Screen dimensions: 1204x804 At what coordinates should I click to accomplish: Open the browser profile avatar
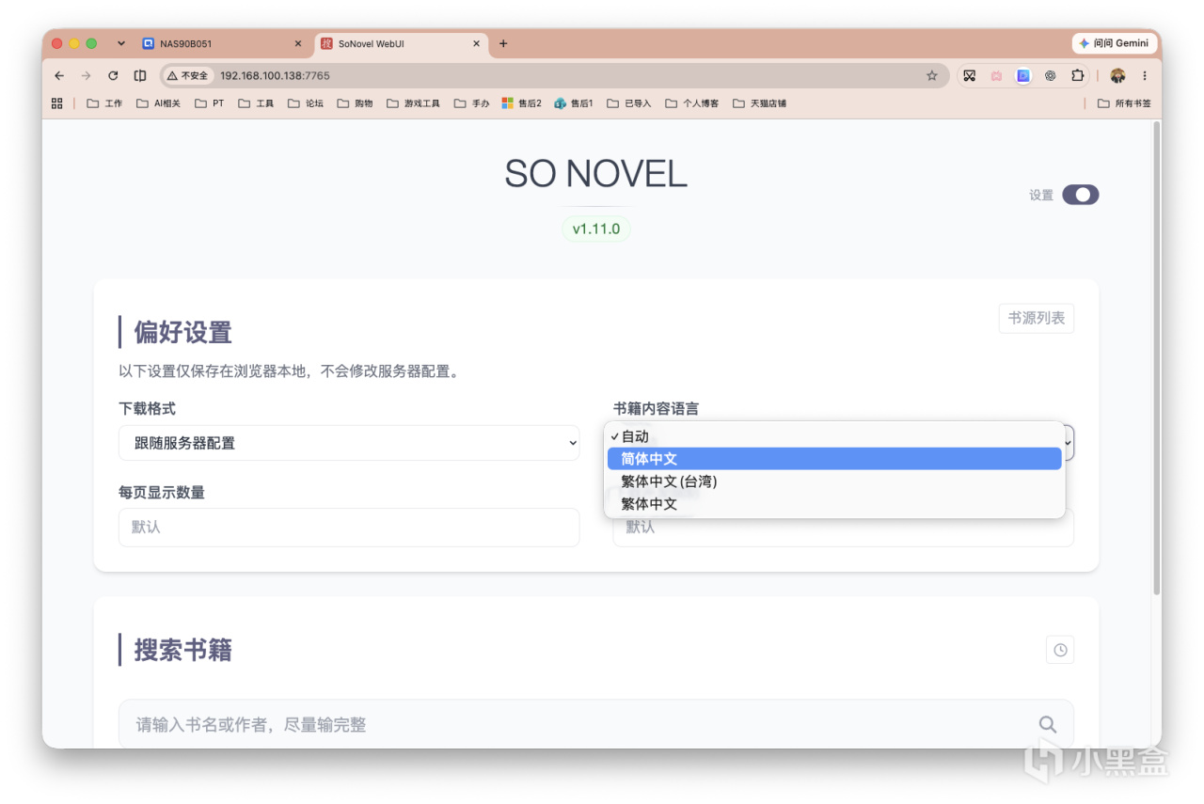click(x=1117, y=75)
